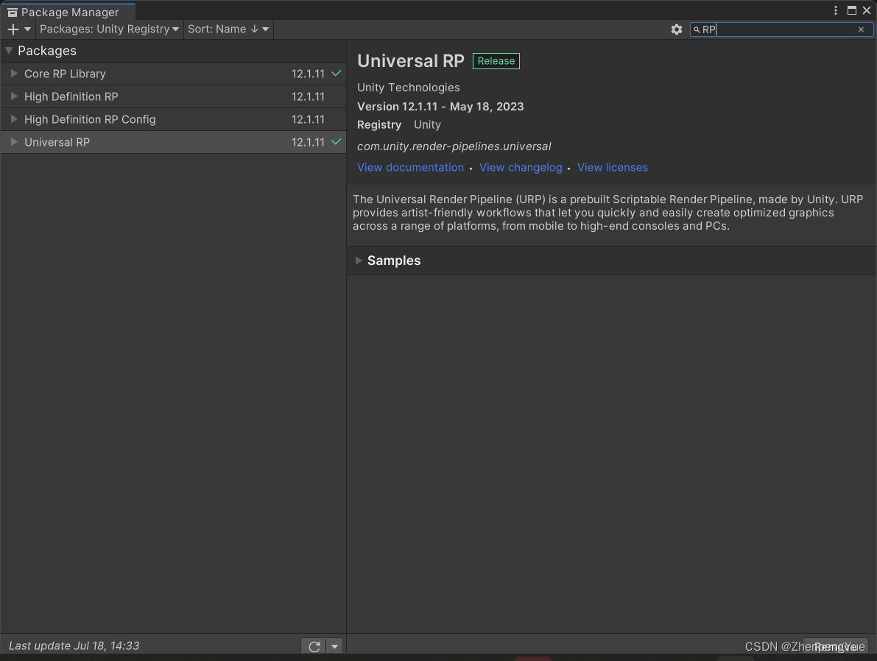Image resolution: width=877 pixels, height=661 pixels.
Task: Select High Definition RP Config package
Action: click(173, 120)
